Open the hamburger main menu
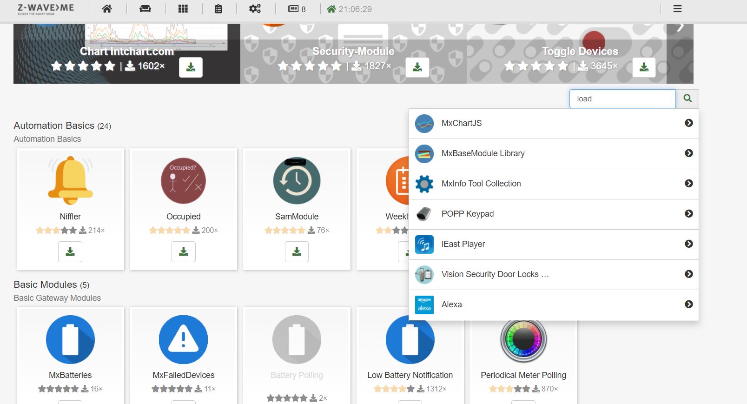The height and width of the screenshot is (404, 747). coord(677,9)
